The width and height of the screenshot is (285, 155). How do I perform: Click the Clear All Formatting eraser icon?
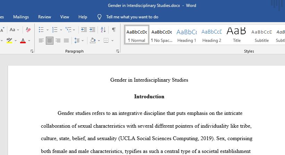(28, 29)
